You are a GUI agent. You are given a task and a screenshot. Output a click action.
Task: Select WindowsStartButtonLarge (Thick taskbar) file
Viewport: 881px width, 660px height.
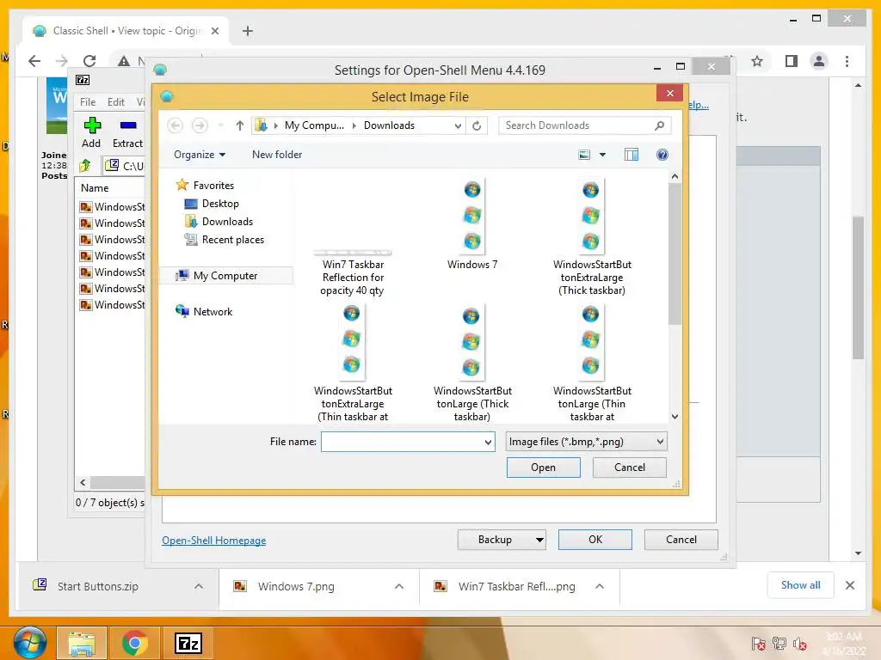pos(472,364)
